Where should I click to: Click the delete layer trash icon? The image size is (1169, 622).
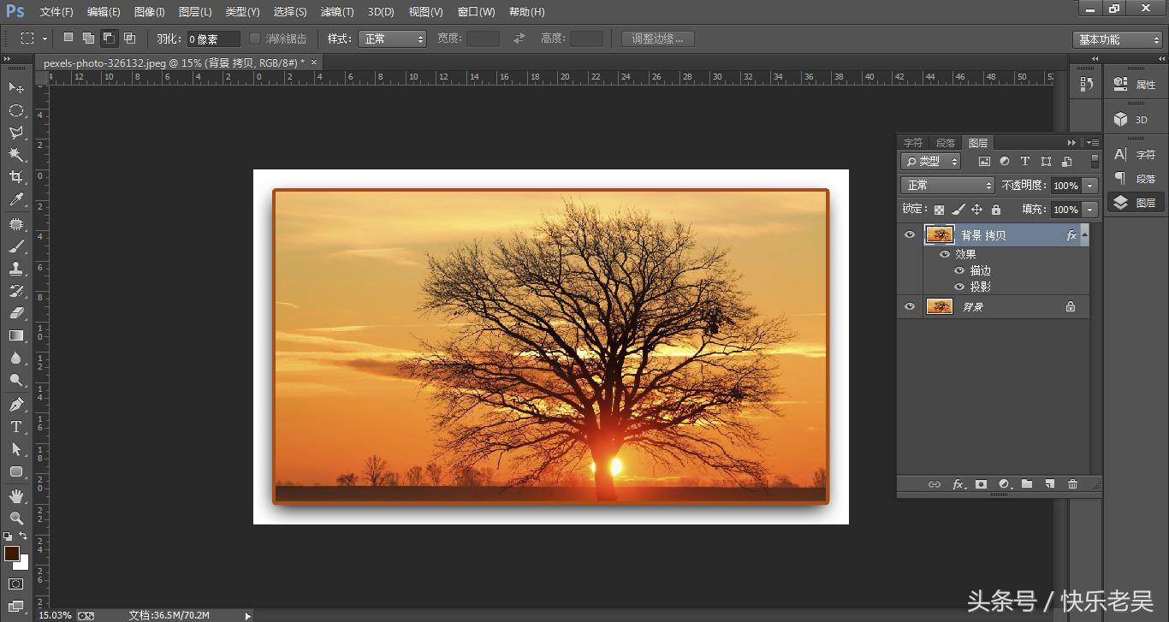point(1072,484)
